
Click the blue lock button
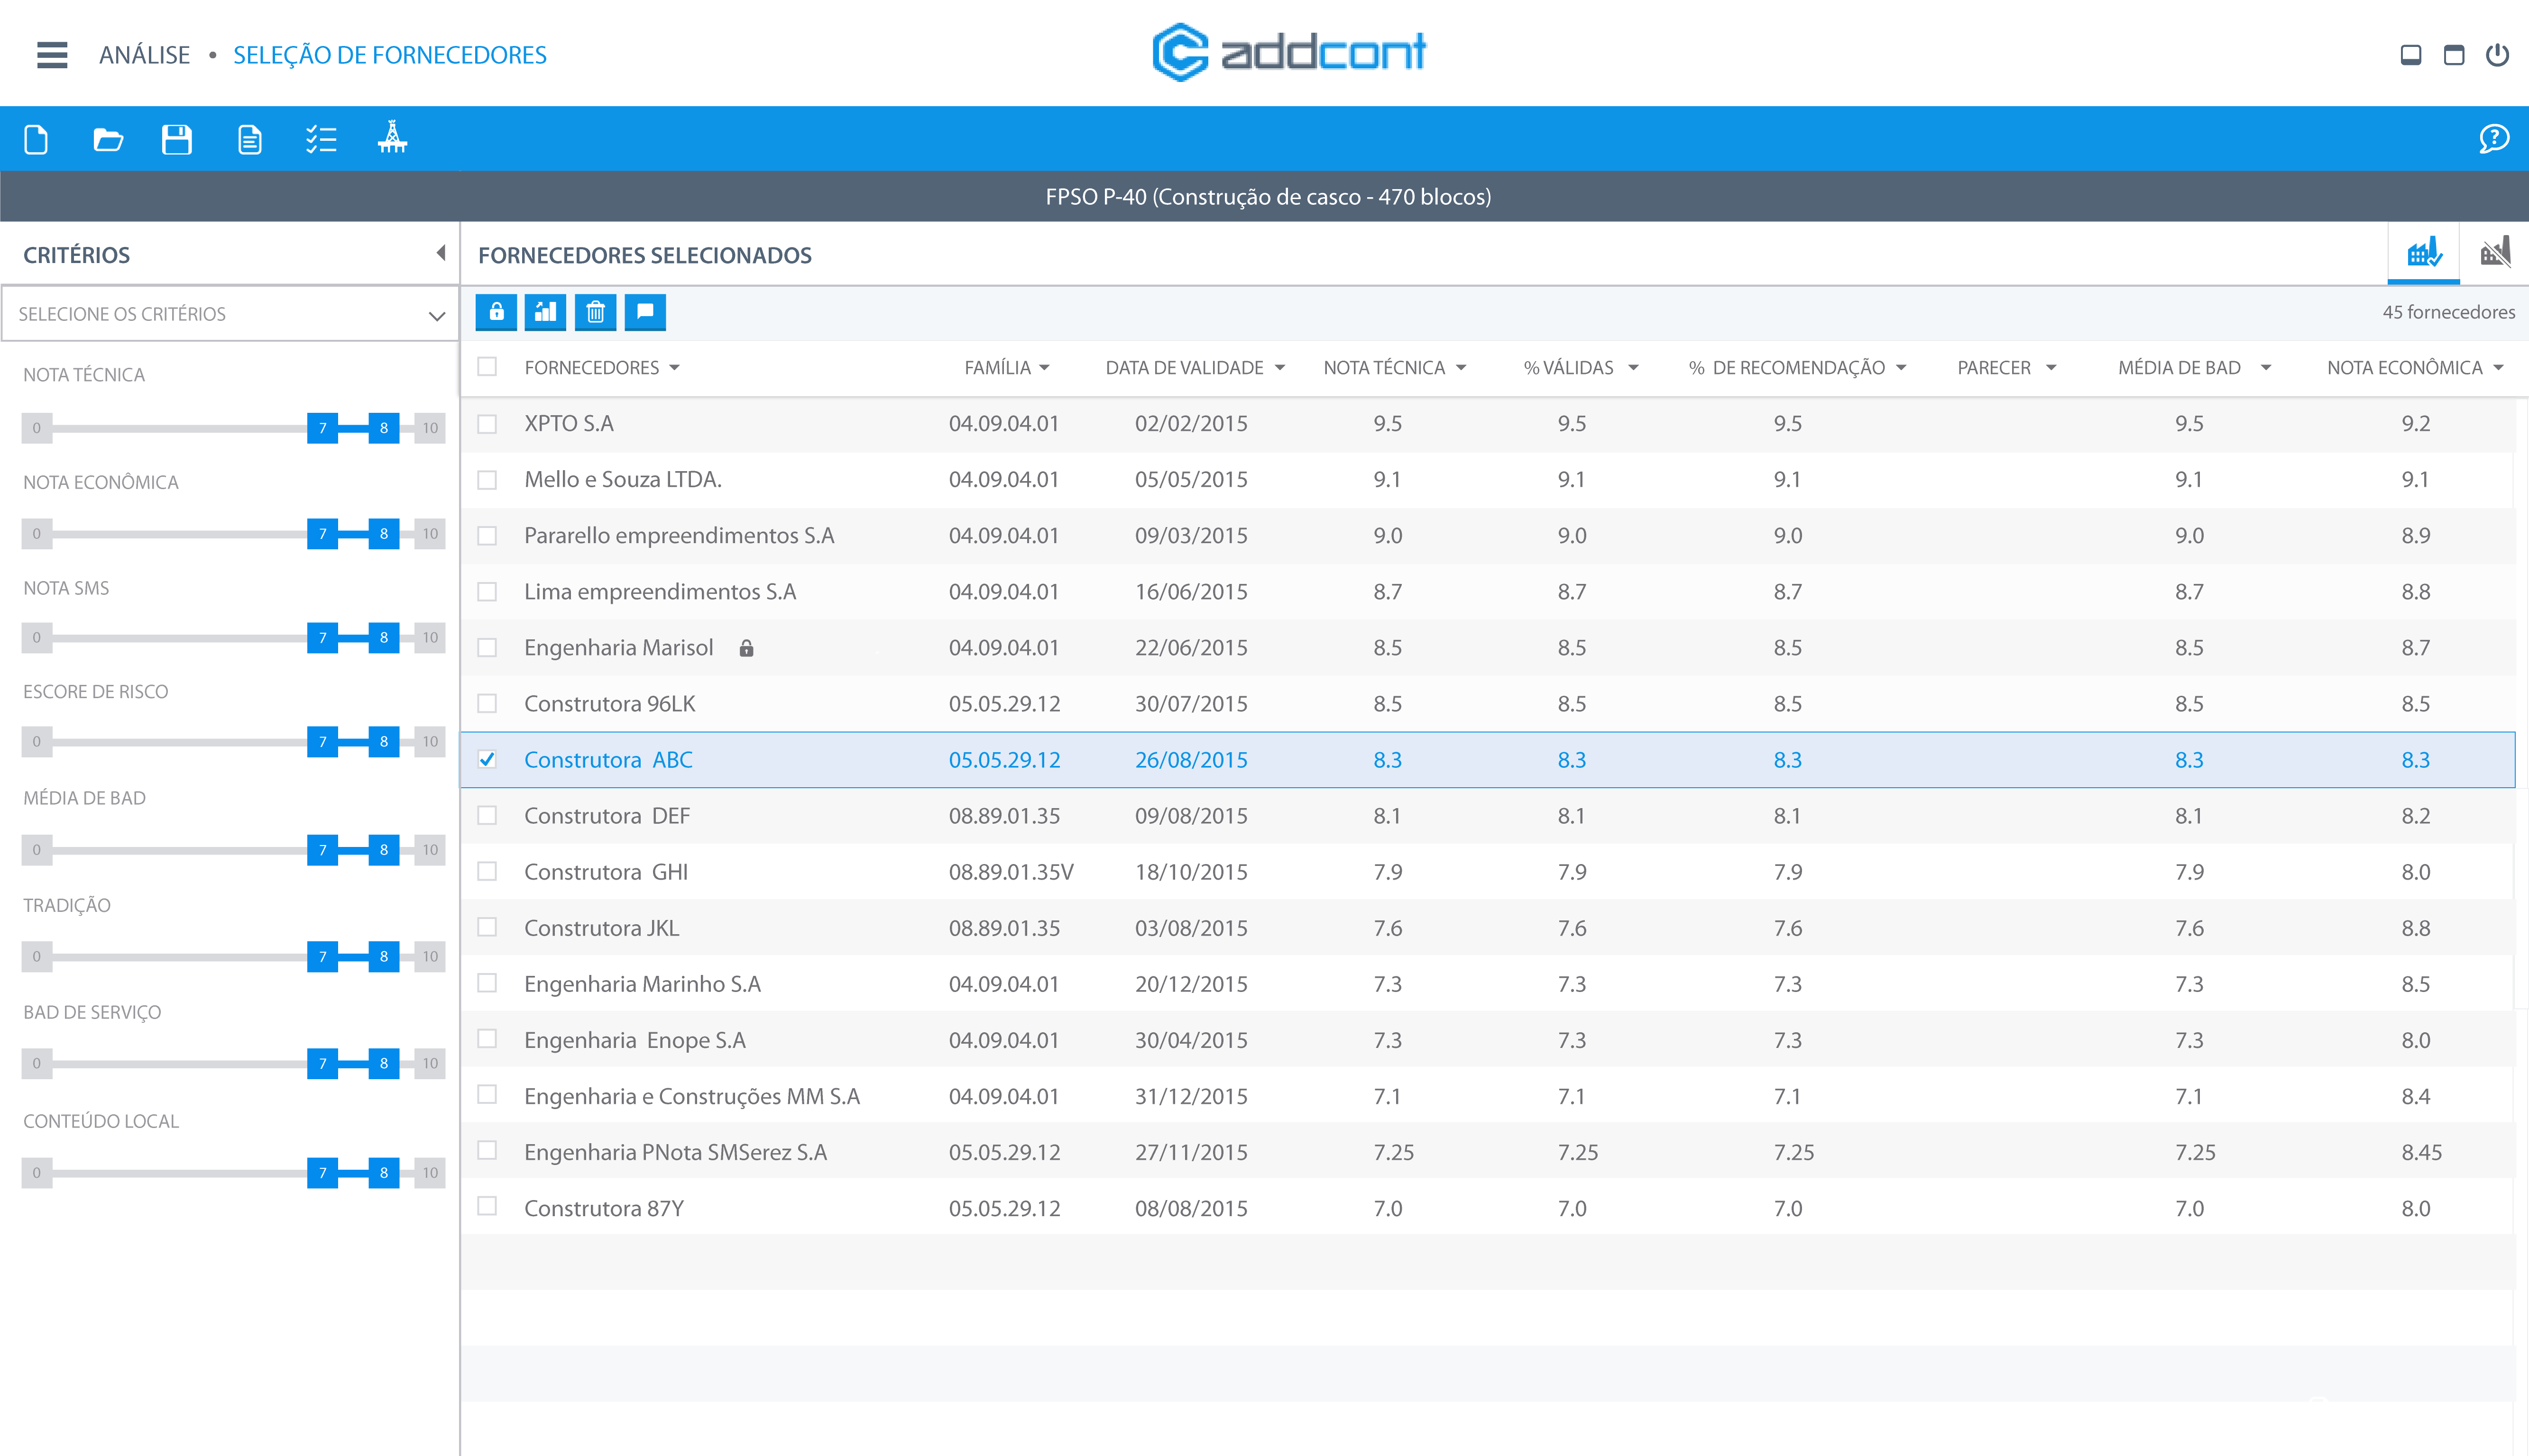[496, 312]
